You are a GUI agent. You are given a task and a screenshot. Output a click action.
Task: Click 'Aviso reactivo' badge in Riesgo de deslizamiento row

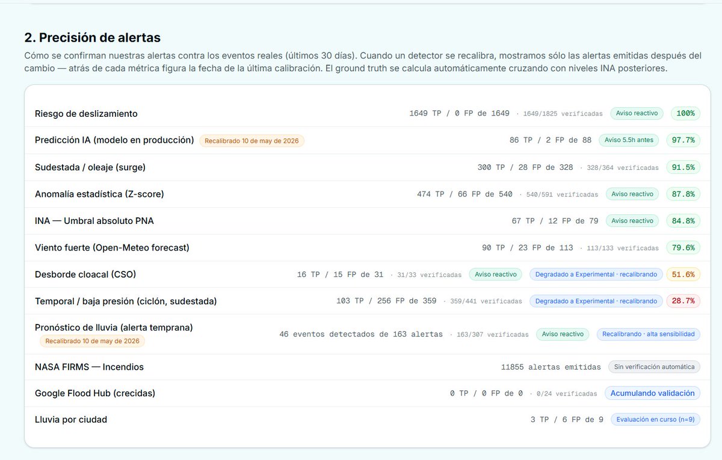tap(637, 113)
